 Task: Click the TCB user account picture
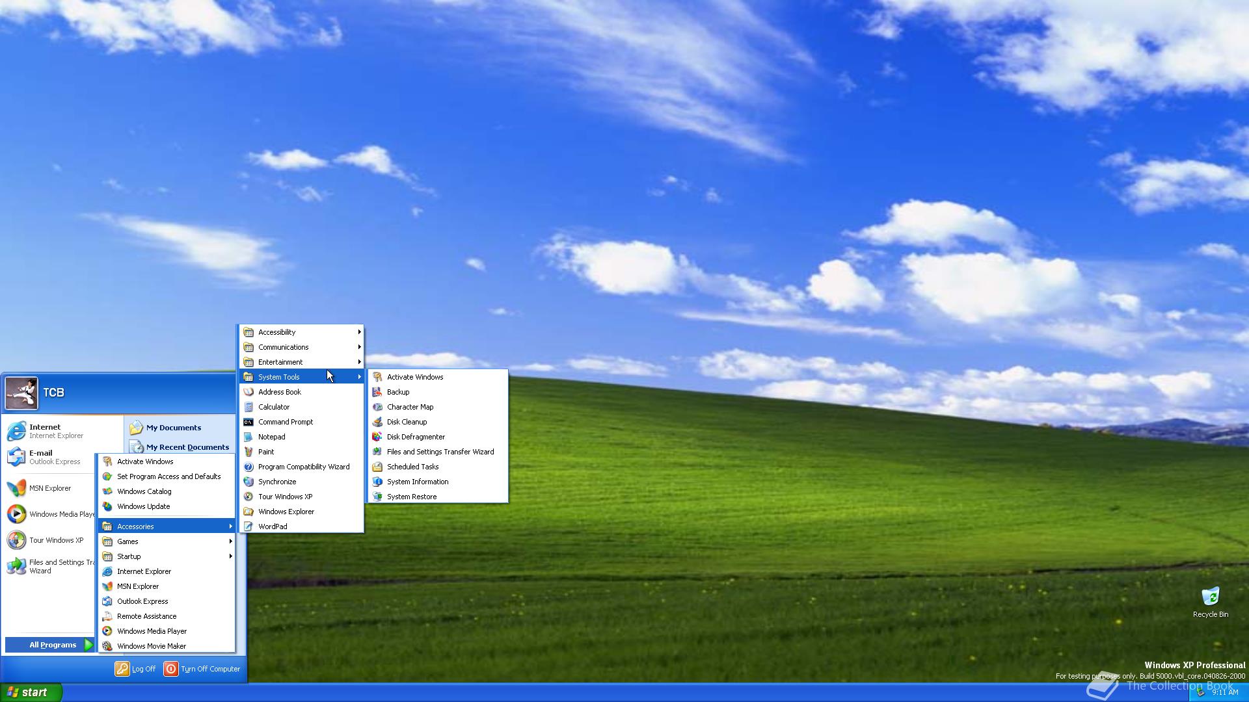point(21,393)
